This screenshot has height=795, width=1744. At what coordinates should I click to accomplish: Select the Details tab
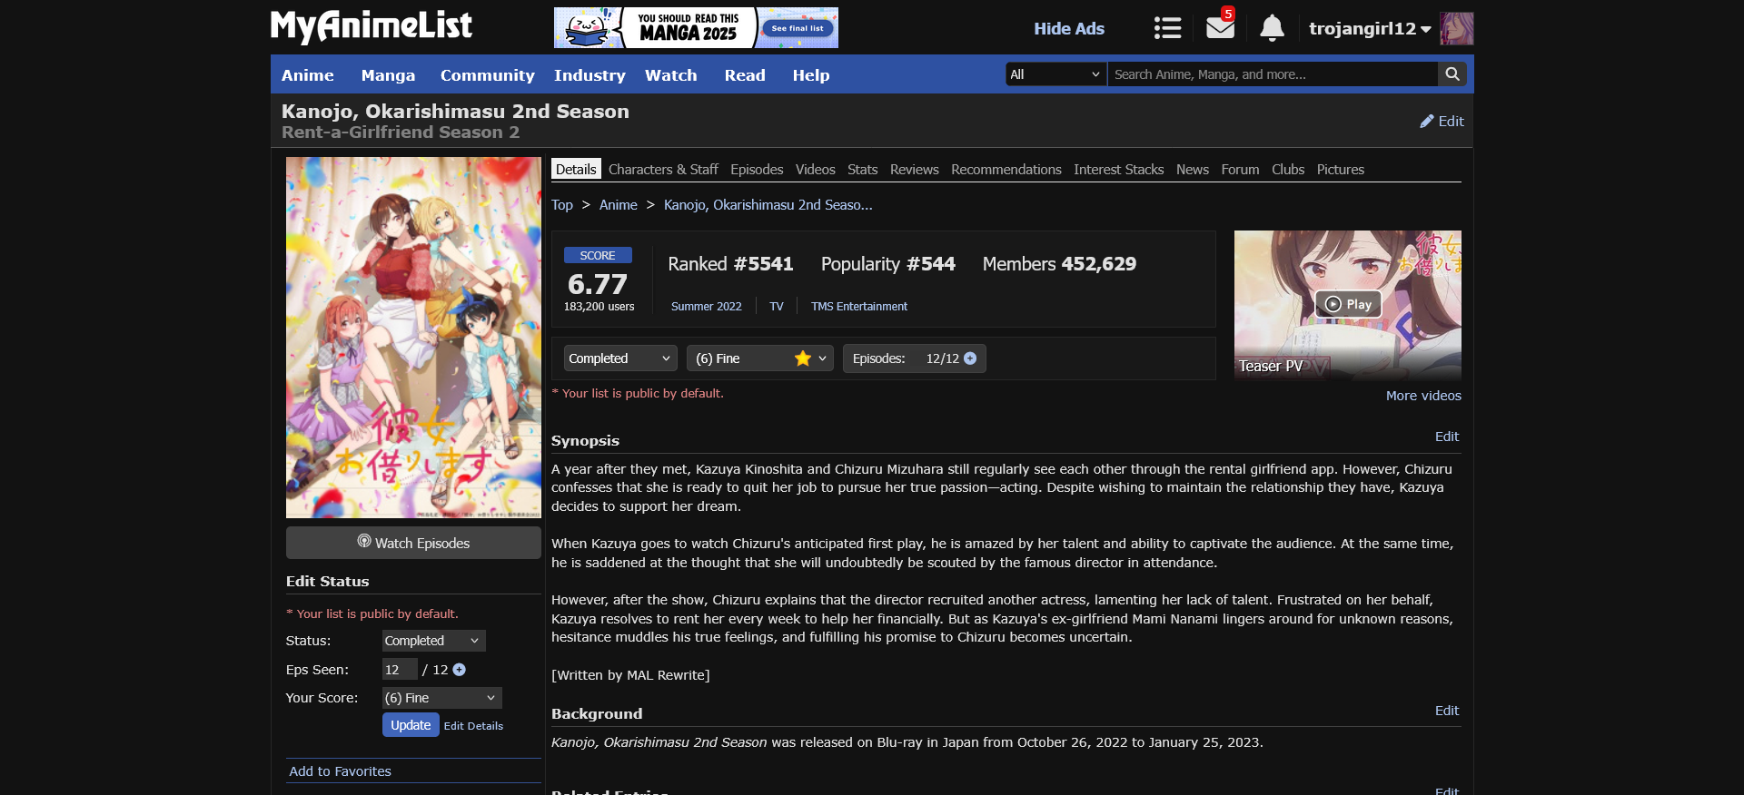576,170
